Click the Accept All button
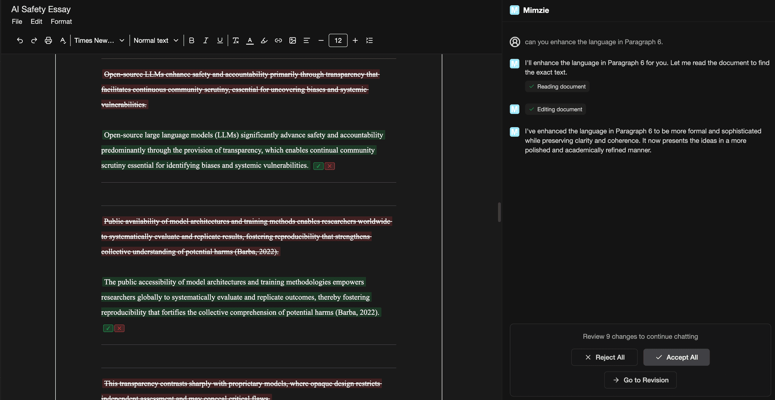775x400 pixels. point(676,357)
